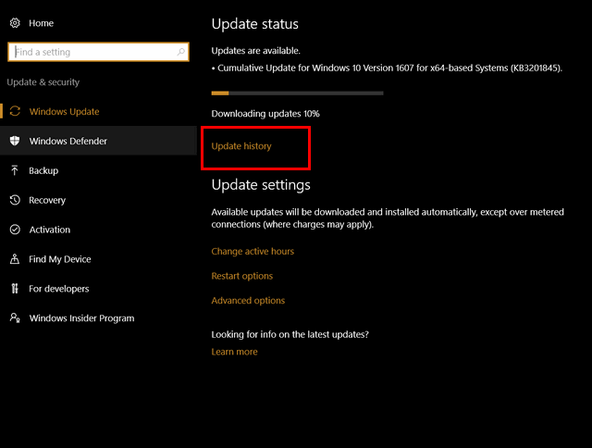Select Windows Update in the sidebar
Screen dimensions: 592x448
64,111
